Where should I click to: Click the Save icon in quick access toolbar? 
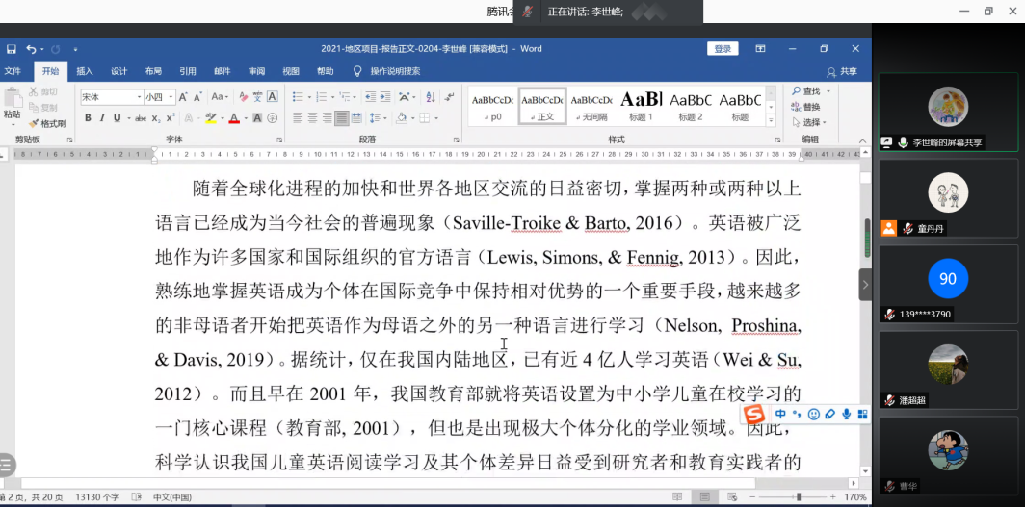pyautogui.click(x=12, y=49)
